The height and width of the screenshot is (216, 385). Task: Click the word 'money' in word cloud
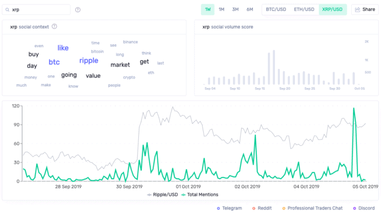click(30, 78)
